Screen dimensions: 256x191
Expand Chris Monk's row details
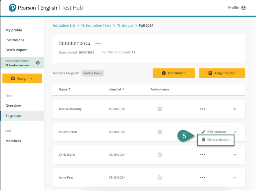(x=235, y=155)
